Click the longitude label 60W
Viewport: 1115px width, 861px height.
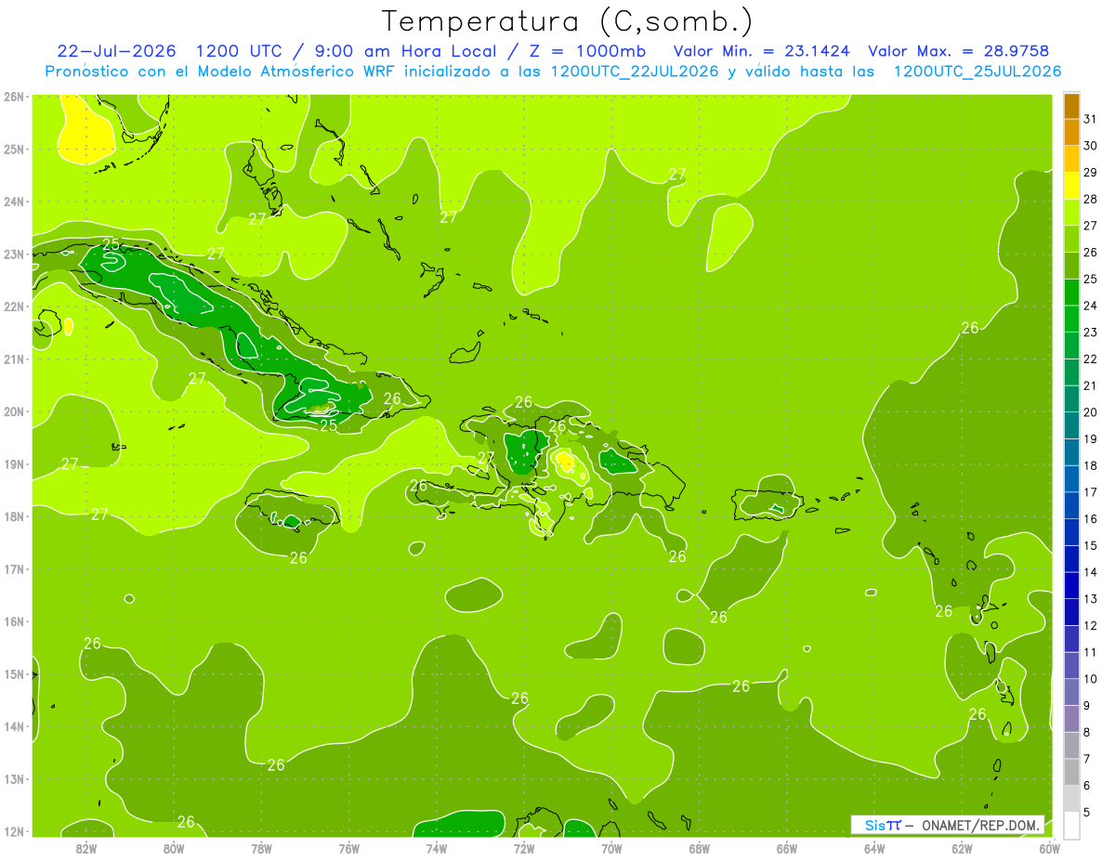(x=1049, y=848)
